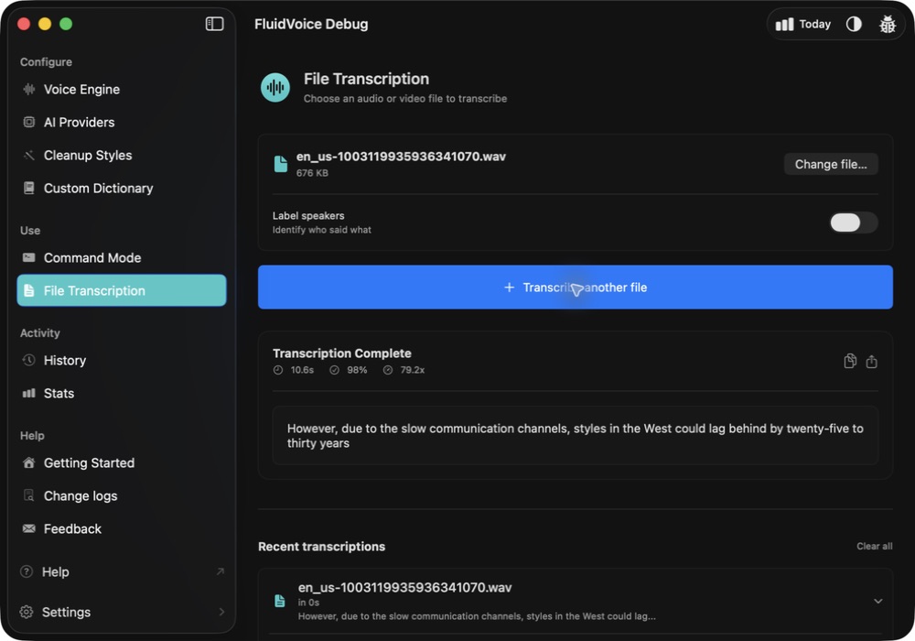The image size is (915, 641).
Task: Expand the recent en_us wav entry
Action: tap(877, 601)
